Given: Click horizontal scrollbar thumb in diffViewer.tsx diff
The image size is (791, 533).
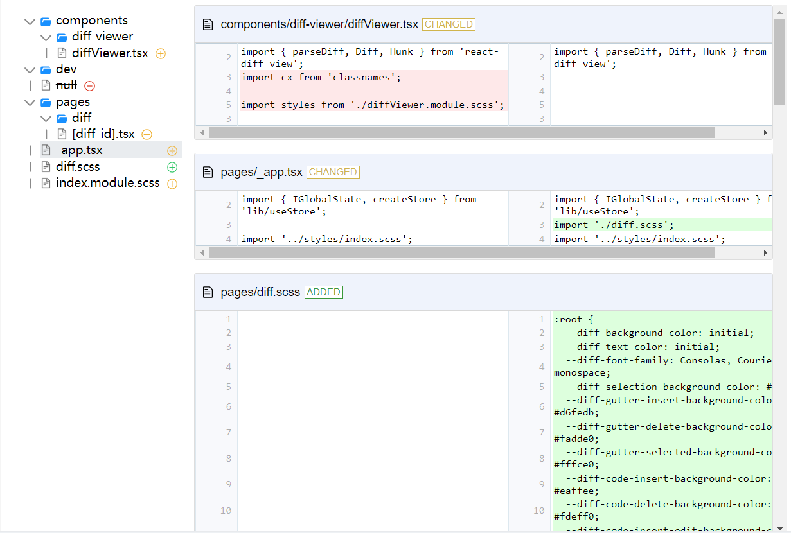Looking at the screenshot, I should tap(461, 132).
